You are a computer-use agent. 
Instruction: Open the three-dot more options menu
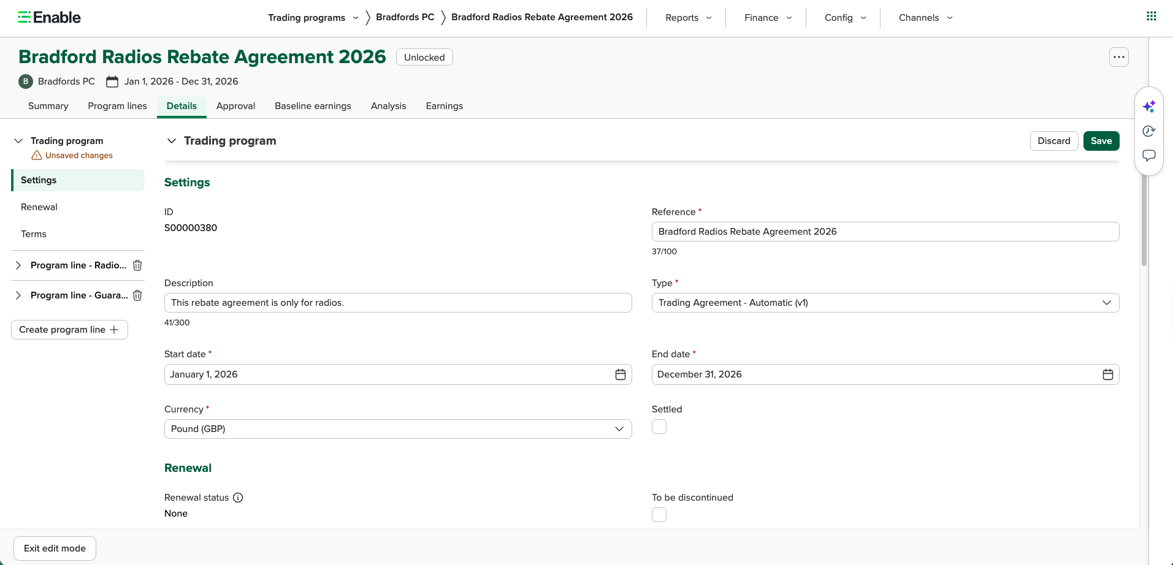(1119, 57)
